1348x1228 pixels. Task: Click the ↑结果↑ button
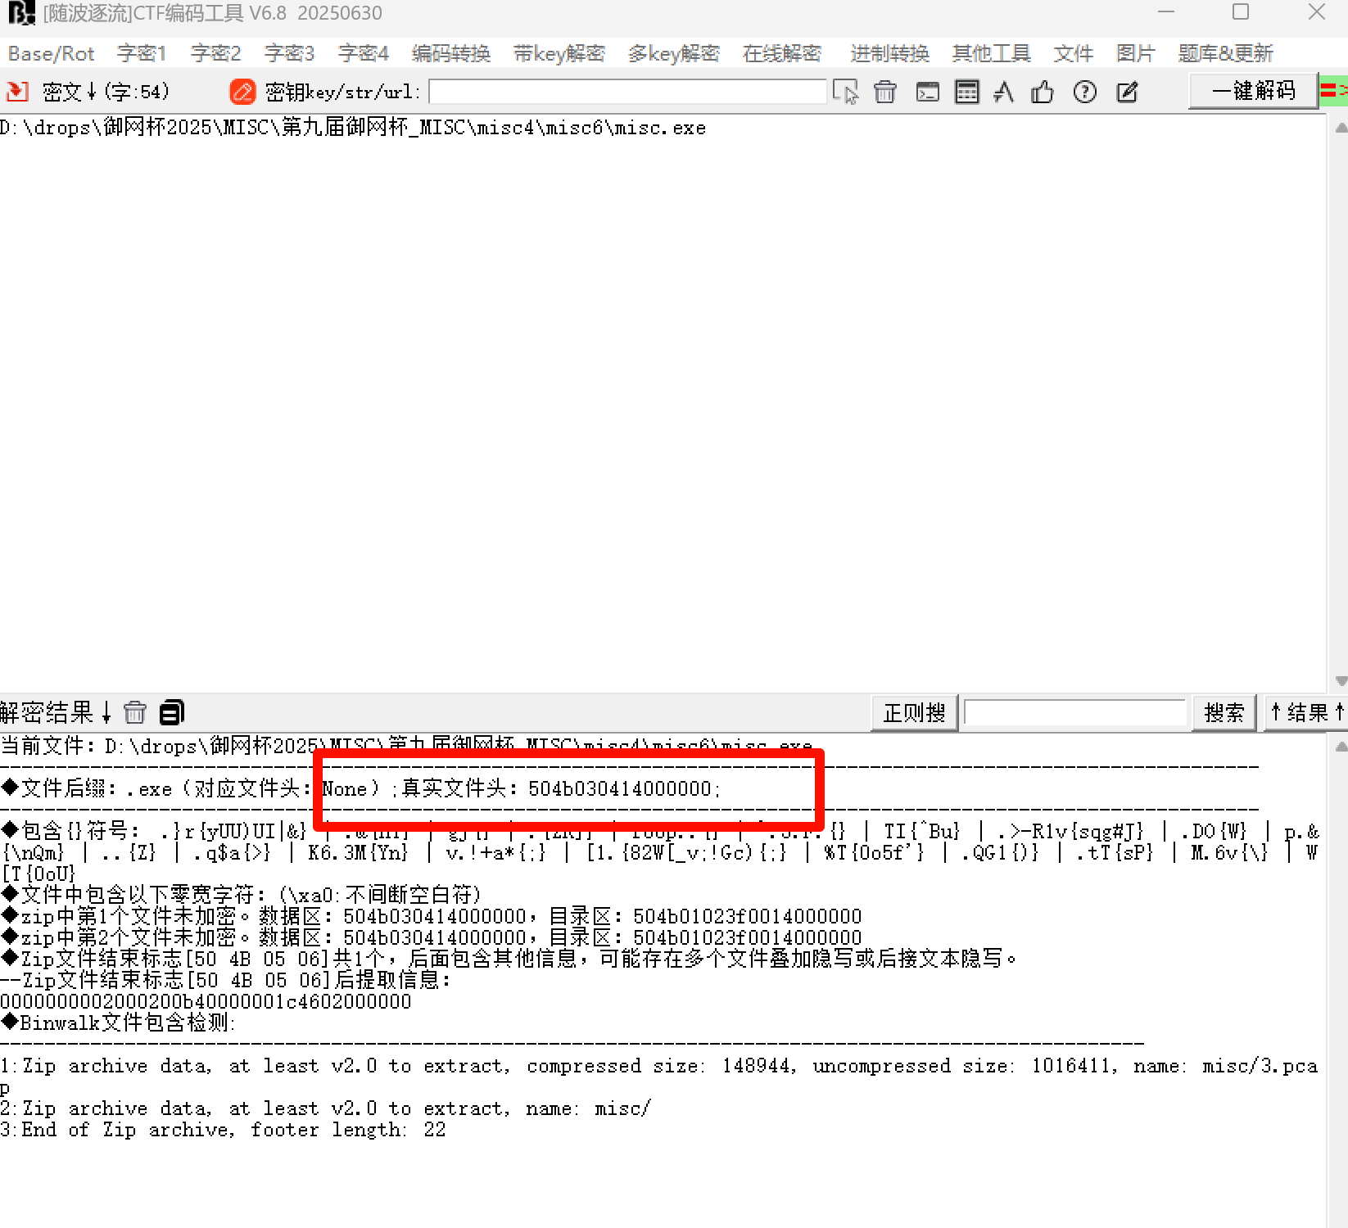[x=1306, y=713]
